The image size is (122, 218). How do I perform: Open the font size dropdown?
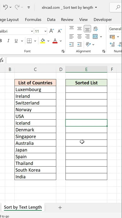[45, 31]
